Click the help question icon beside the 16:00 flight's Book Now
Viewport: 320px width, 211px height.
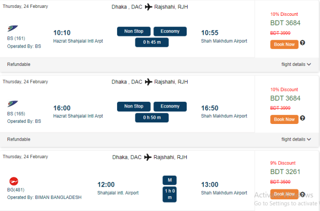coord(303,118)
